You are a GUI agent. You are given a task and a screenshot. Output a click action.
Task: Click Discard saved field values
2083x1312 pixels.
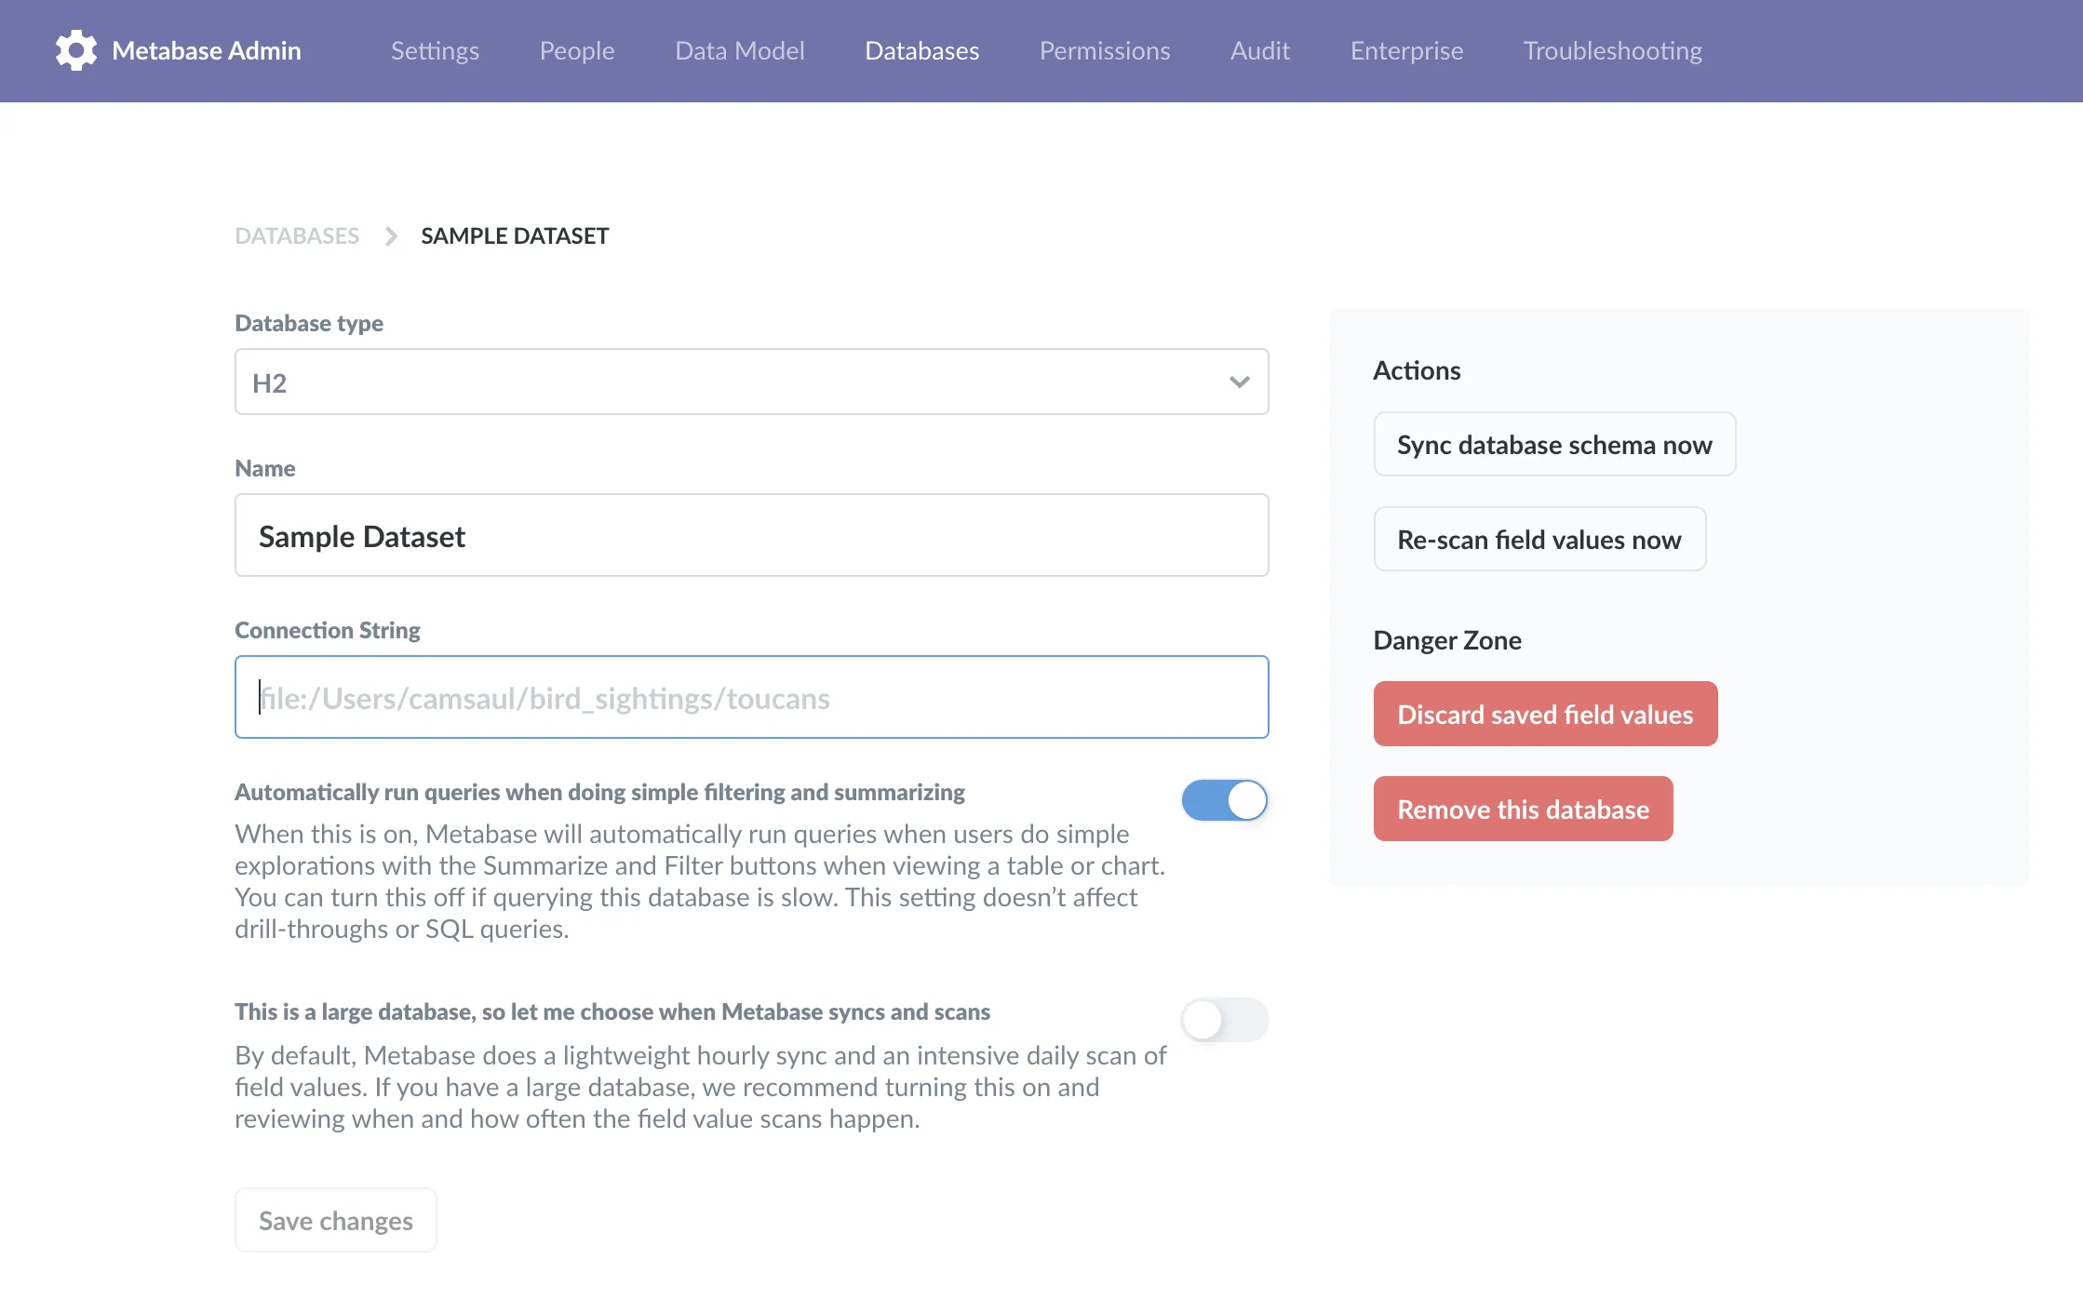[1545, 714]
